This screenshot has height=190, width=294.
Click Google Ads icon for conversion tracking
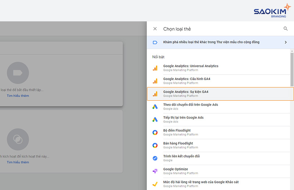tap(155, 107)
